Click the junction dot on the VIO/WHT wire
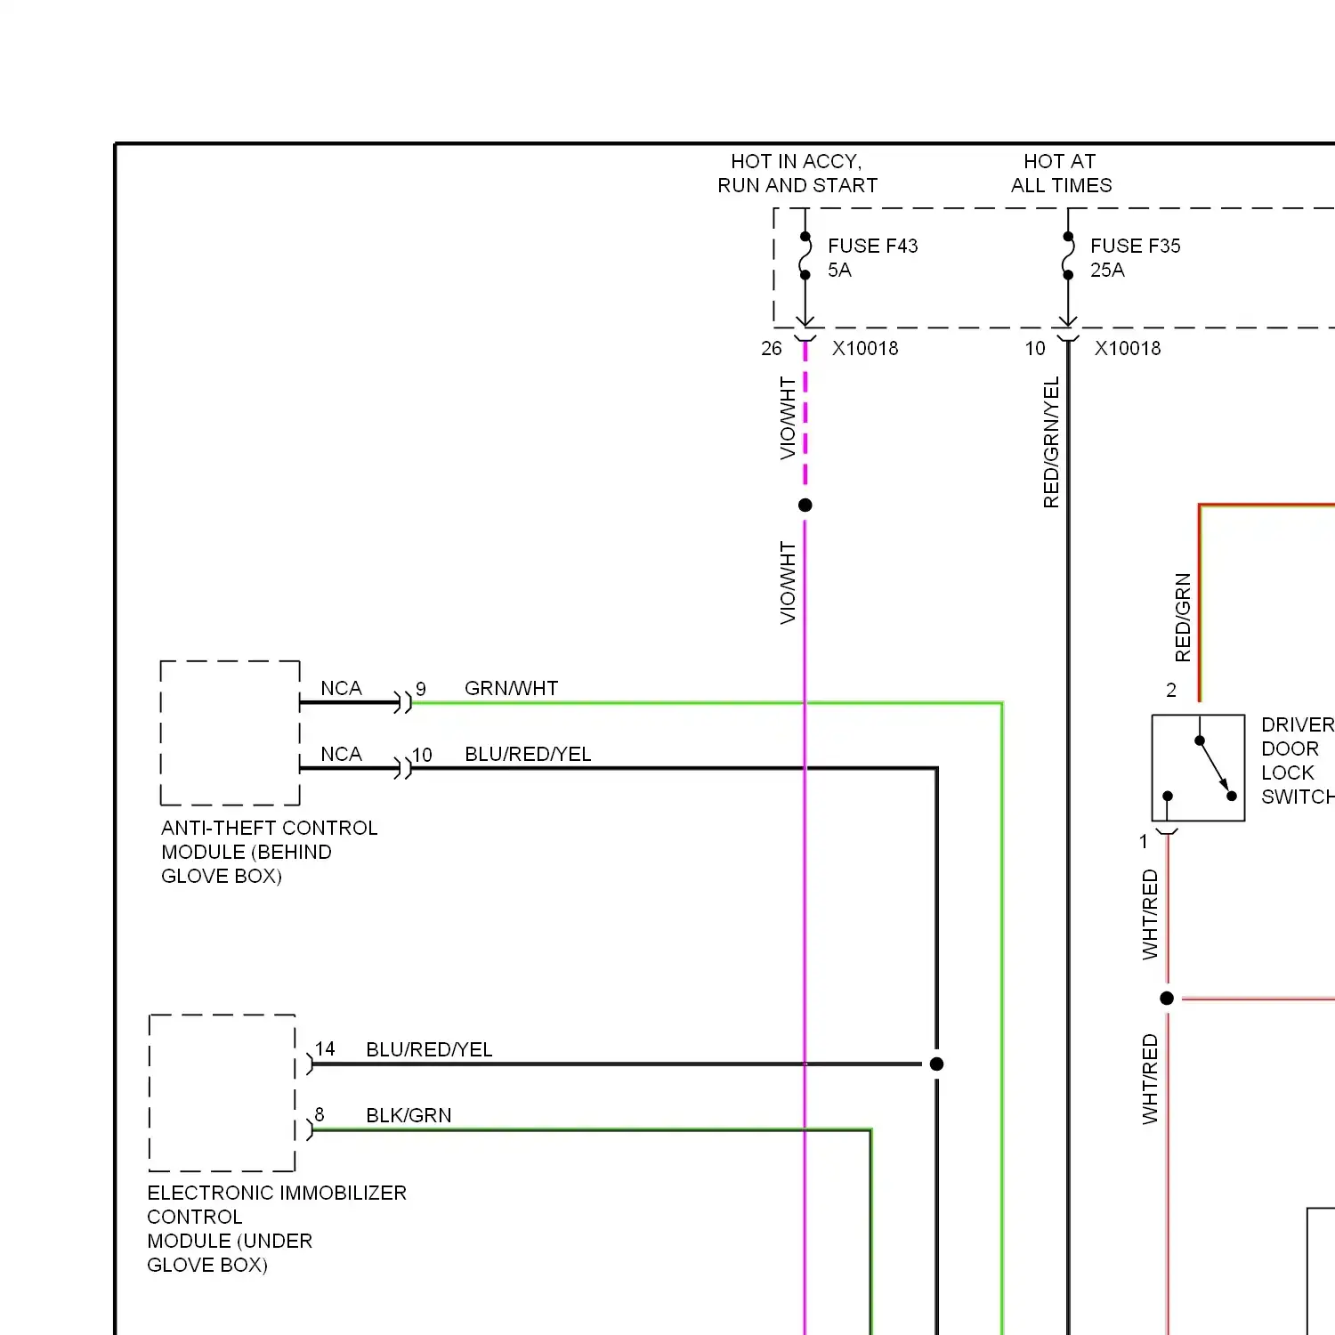 [x=805, y=506]
